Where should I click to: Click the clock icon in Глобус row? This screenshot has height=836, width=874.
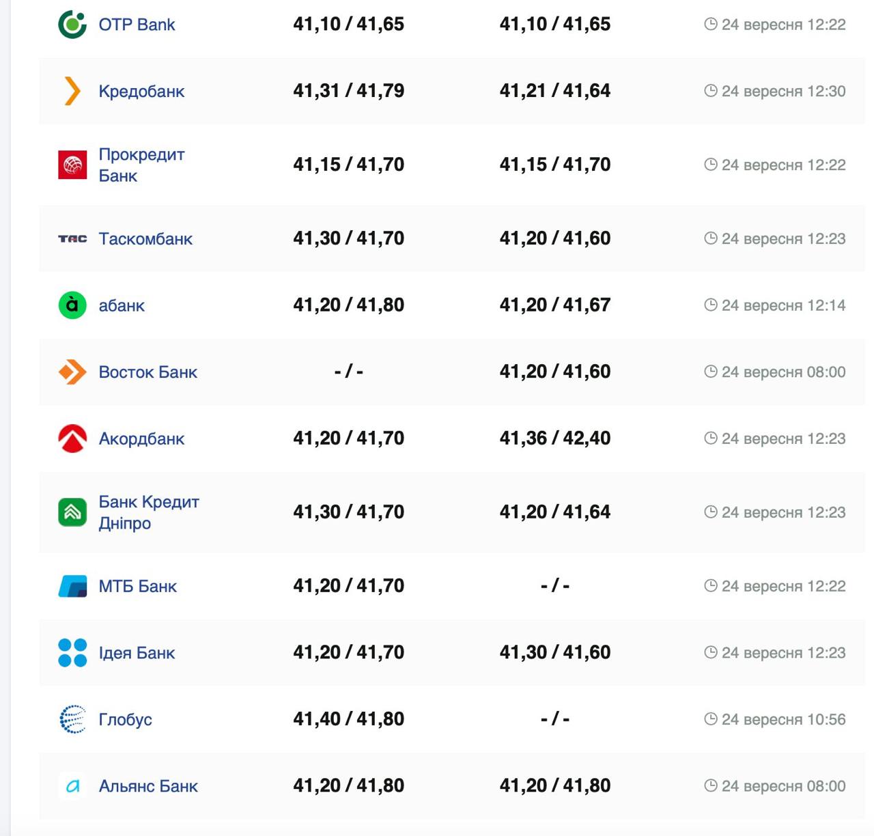point(710,719)
